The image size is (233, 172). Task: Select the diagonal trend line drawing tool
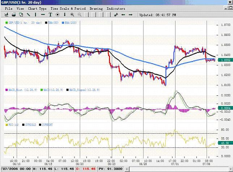[x=29, y=15]
